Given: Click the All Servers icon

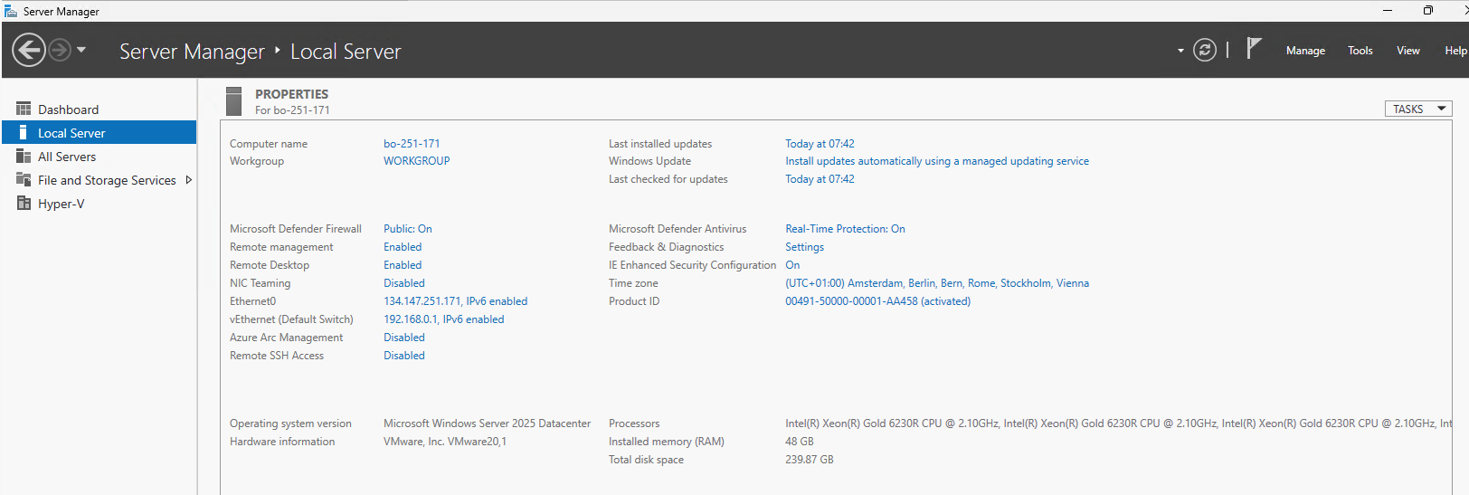Looking at the screenshot, I should [24, 156].
